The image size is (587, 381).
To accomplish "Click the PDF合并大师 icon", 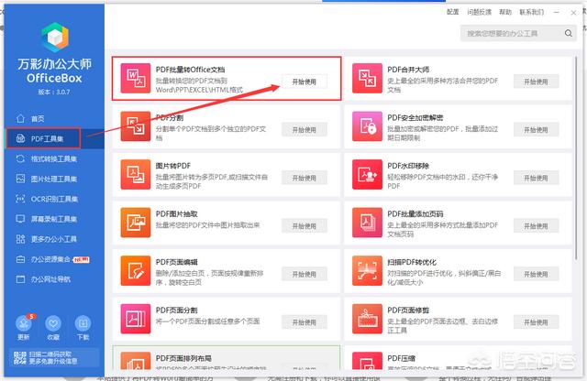I will (x=367, y=78).
